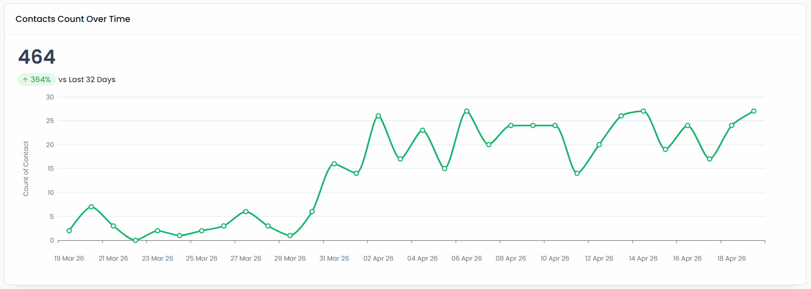The width and height of the screenshot is (811, 289).
Task: Click the peak data point on 02 Apr 26
Action: 378,116
